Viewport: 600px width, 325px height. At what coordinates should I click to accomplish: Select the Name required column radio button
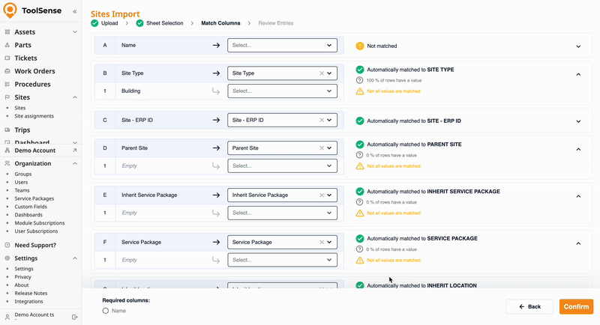(106, 310)
